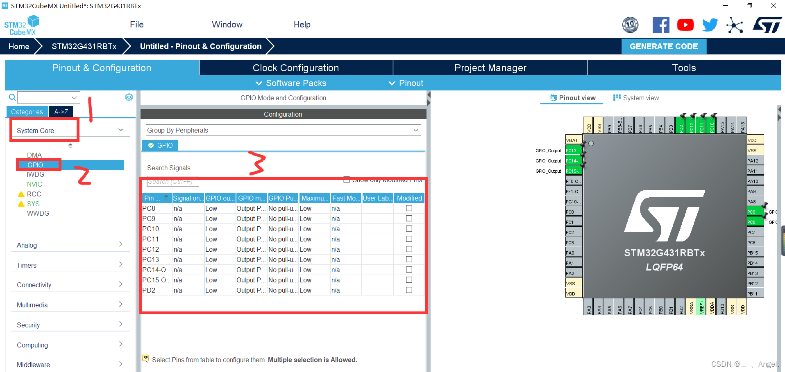Select DMA in System Core list
785x372 pixels.
pos(34,155)
